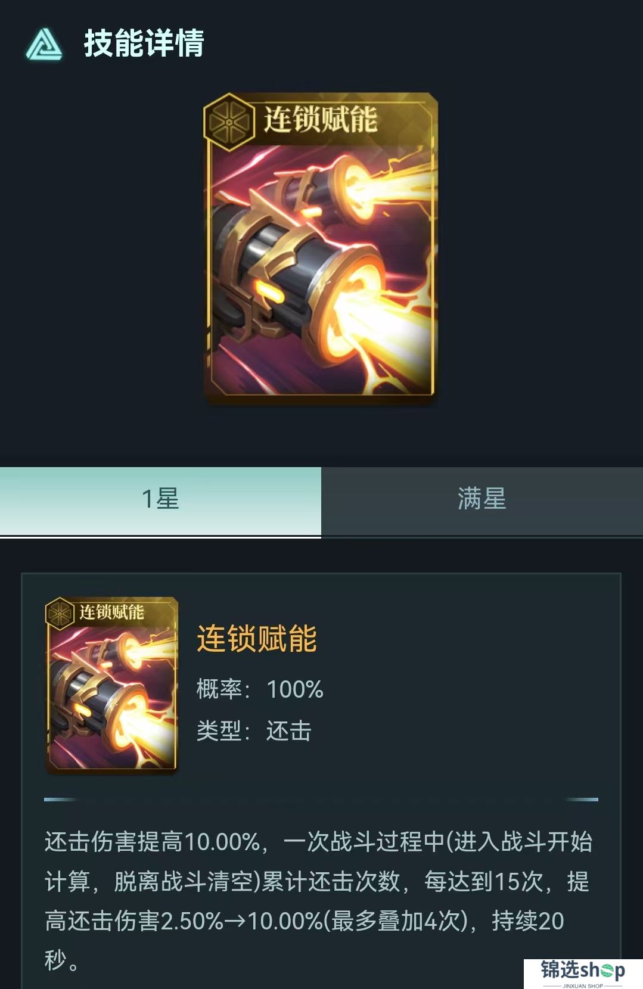Click the 类型: 还击 label
The height and width of the screenshot is (989, 643).
coord(254,730)
